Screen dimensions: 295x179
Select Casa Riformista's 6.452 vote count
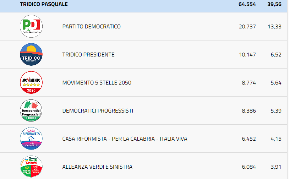tap(248, 139)
